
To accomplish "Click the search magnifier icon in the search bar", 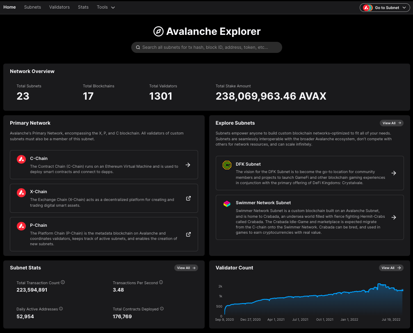I will [x=138, y=47].
